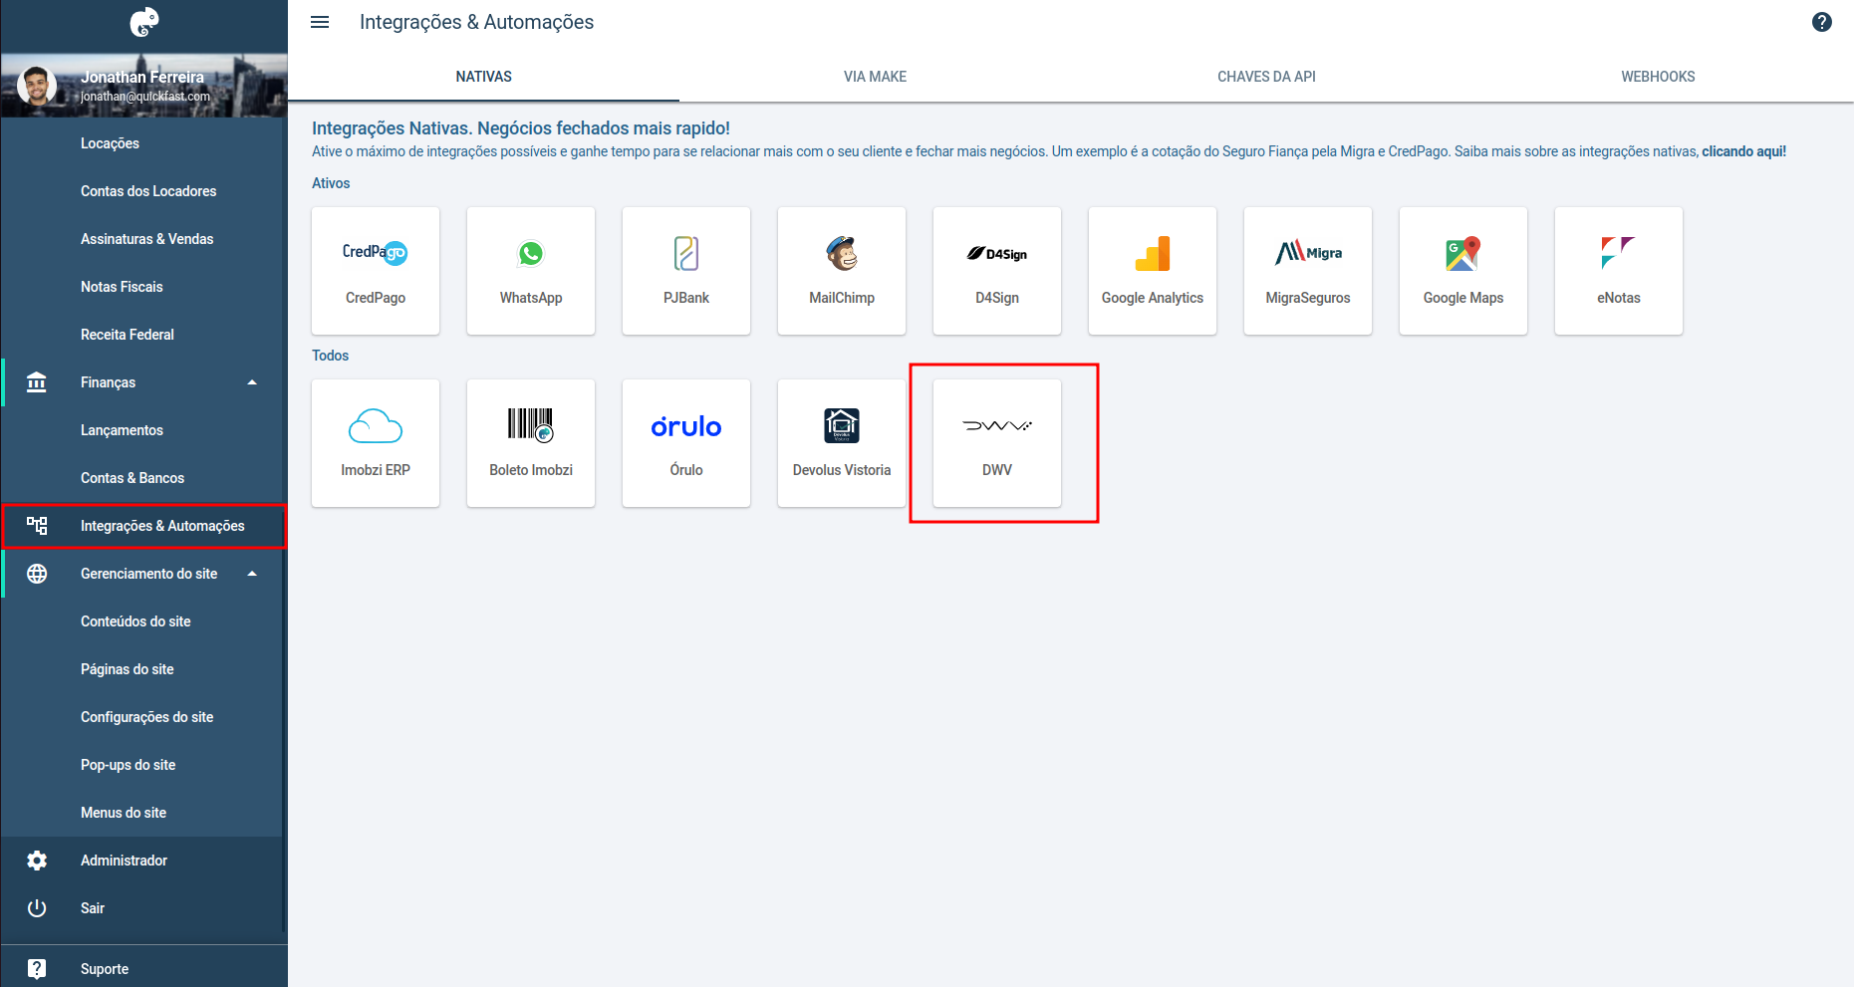Open the hamburger menu icon
The width and height of the screenshot is (1854, 987).
pyautogui.click(x=320, y=22)
